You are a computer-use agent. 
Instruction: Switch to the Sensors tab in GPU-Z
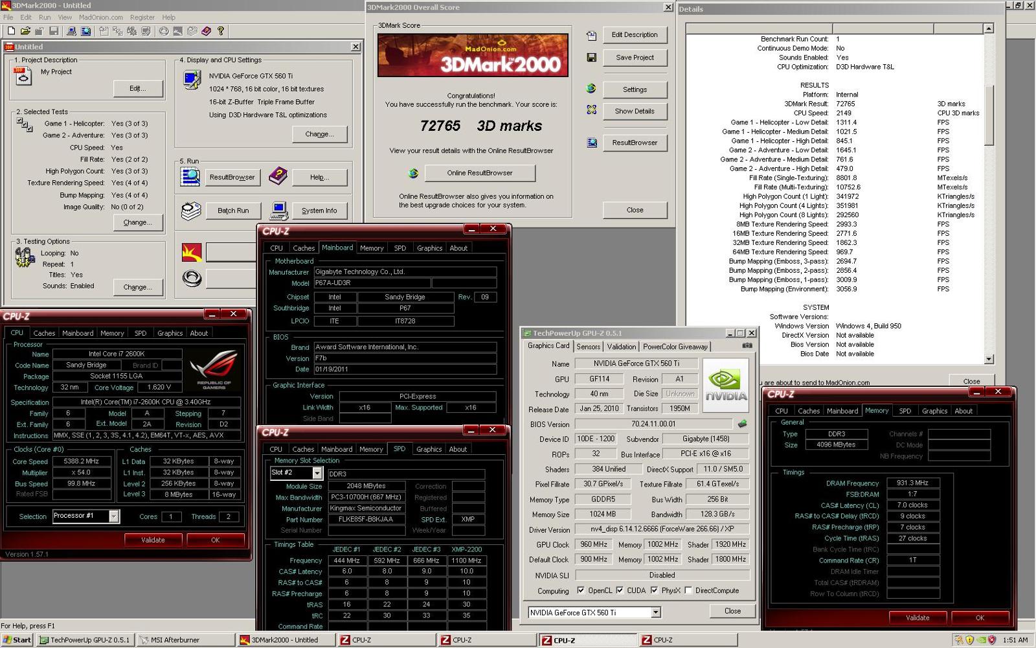pyautogui.click(x=588, y=347)
